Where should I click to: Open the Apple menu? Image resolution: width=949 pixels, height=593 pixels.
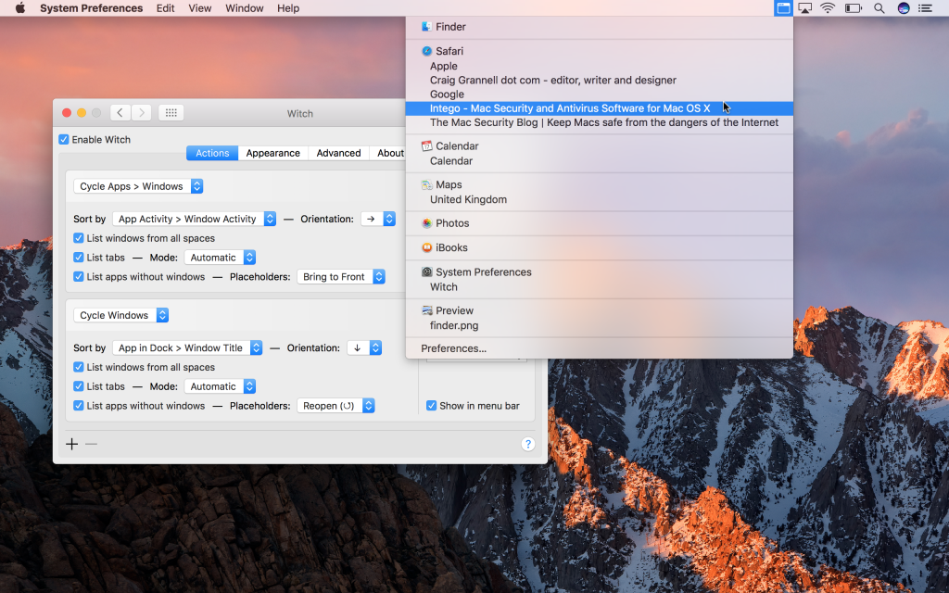[x=20, y=7]
